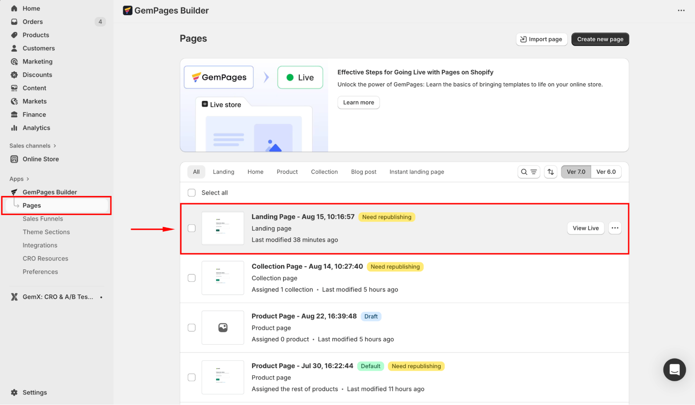Expand the Apps section chevron
695x405 pixels.
pos(28,179)
